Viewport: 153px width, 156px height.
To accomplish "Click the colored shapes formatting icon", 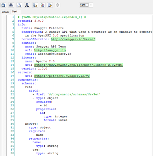I will click(x=43, y=5).
